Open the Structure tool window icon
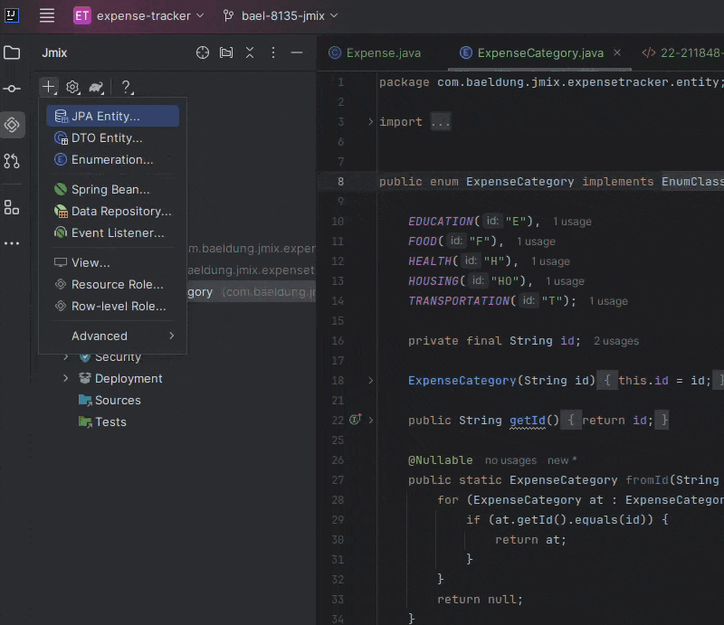The width and height of the screenshot is (724, 625). coord(12,207)
